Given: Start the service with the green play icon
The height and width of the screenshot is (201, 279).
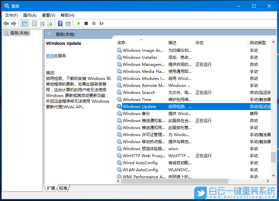Looking at the screenshot, I should (79, 23).
